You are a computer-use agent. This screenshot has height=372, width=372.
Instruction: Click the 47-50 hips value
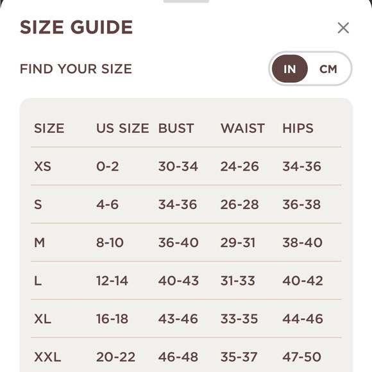[302, 357]
